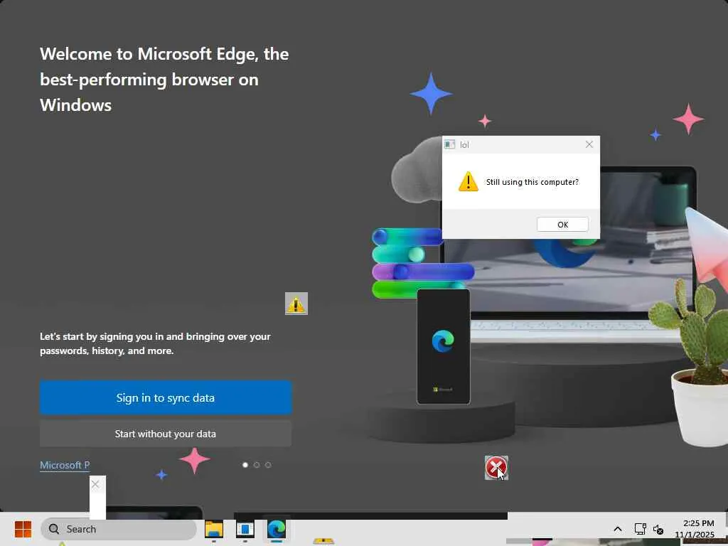Click OK in the lol dialog

click(x=562, y=224)
